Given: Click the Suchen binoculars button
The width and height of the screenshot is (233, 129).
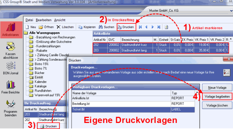Looking at the screenshot, I should (106, 27).
